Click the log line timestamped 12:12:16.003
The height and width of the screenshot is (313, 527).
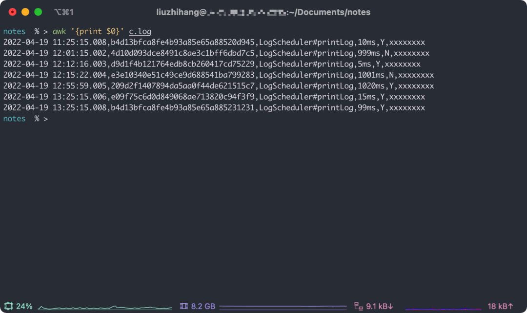click(x=212, y=64)
